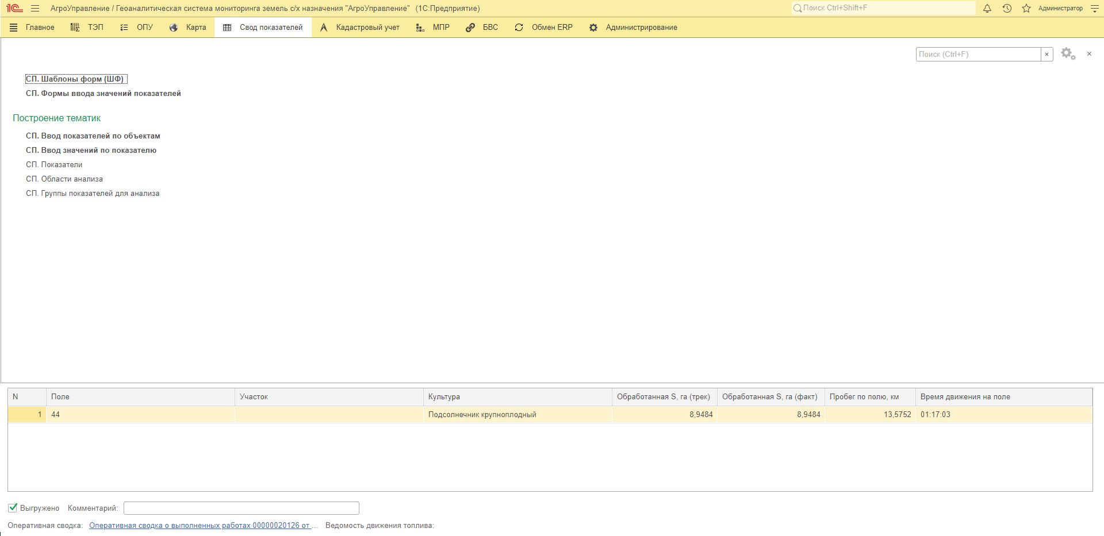Select field cell 44
This screenshot has height=536, width=1104.
[x=140, y=415]
